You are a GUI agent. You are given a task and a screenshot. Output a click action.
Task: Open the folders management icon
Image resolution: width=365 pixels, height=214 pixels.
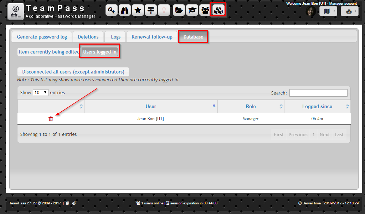point(179,10)
